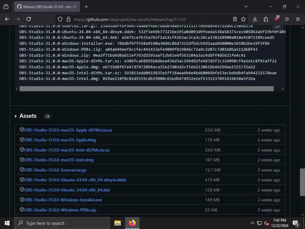The image size is (305, 229).
Task: Click package icon beside Windows-PDBs.zip
Action: 22,210
